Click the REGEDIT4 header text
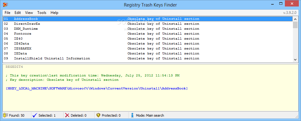 [14, 67]
